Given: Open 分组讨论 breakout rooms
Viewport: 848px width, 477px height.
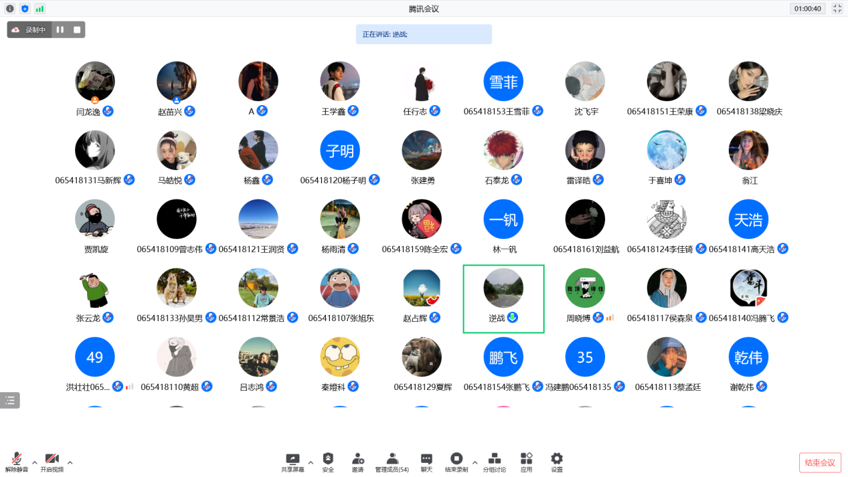Looking at the screenshot, I should click(495, 462).
